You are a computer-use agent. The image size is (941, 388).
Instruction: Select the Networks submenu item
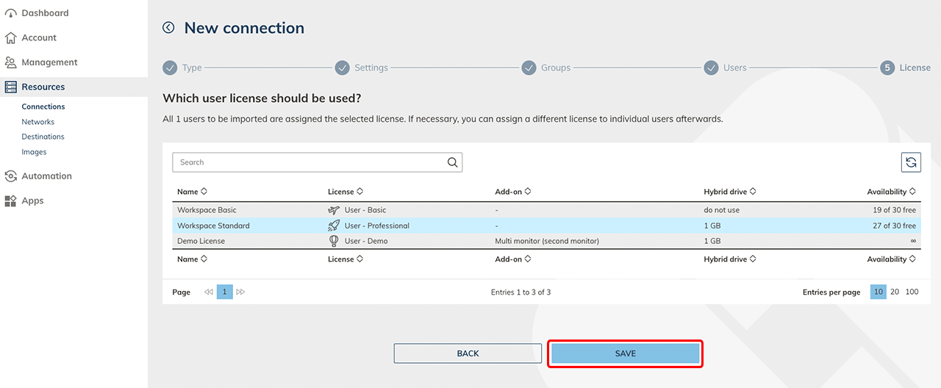pos(38,122)
